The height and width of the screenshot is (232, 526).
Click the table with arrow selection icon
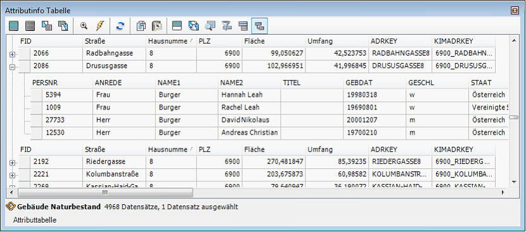point(63,26)
